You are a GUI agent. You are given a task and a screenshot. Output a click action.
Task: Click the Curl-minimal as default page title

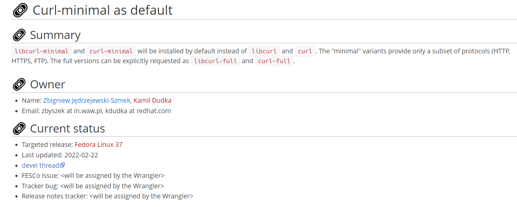(x=103, y=10)
